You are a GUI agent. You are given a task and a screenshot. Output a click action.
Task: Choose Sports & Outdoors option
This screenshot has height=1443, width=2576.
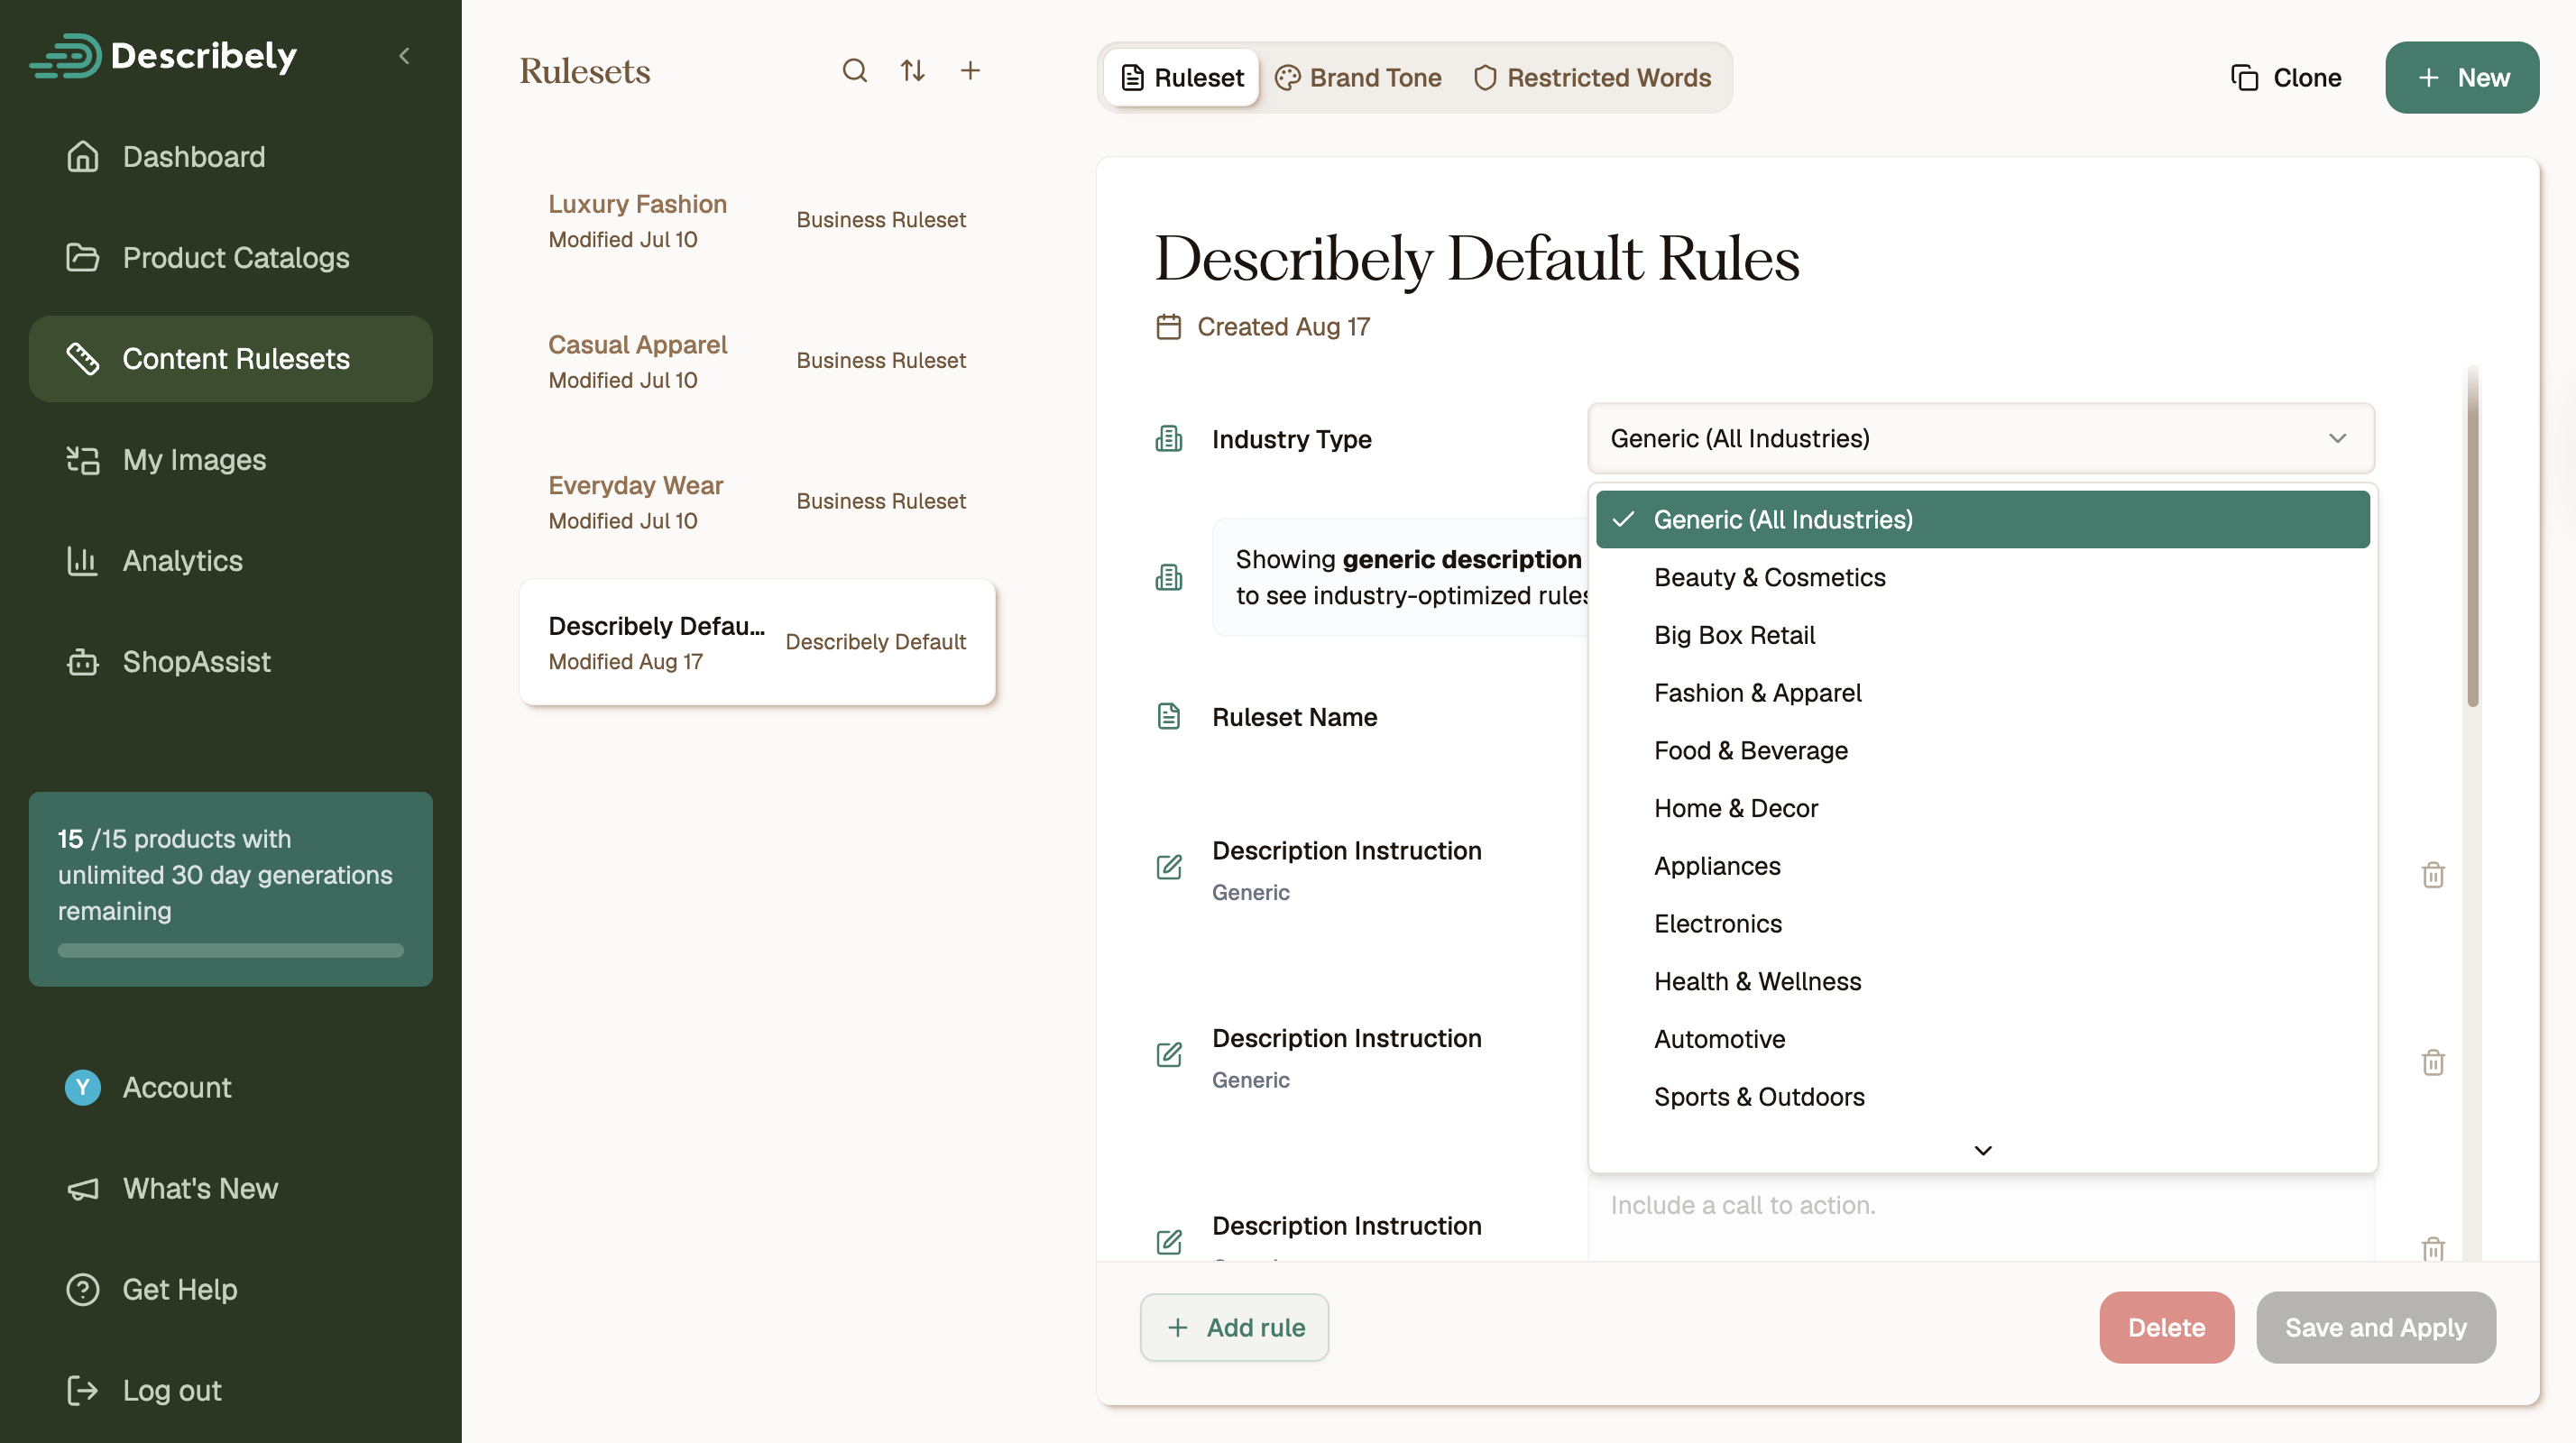pyautogui.click(x=1982, y=1098)
